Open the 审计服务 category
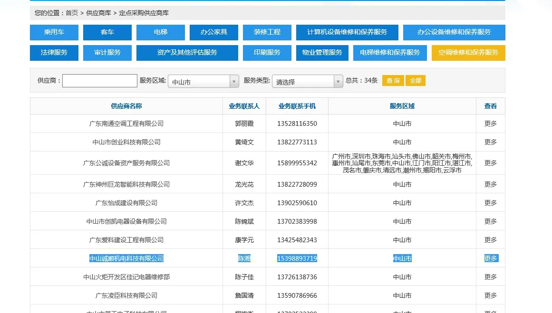This screenshot has height=313, width=552. [x=107, y=53]
